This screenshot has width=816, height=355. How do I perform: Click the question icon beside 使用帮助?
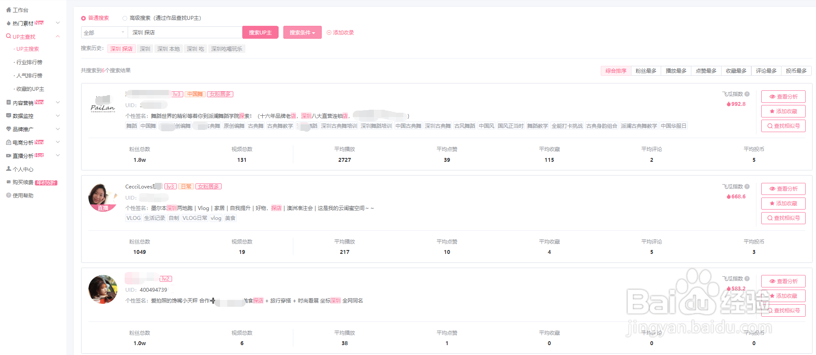coord(9,195)
